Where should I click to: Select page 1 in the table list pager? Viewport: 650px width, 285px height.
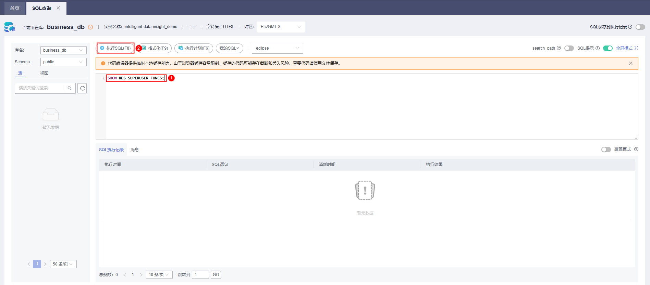pyautogui.click(x=37, y=264)
